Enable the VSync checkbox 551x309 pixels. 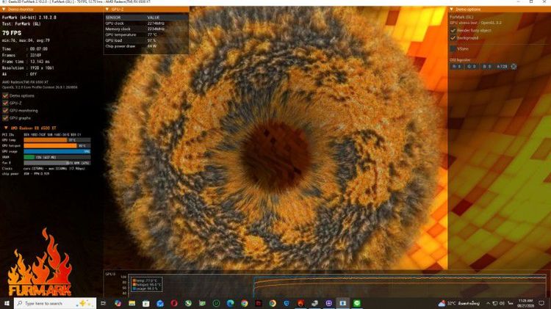pos(453,48)
